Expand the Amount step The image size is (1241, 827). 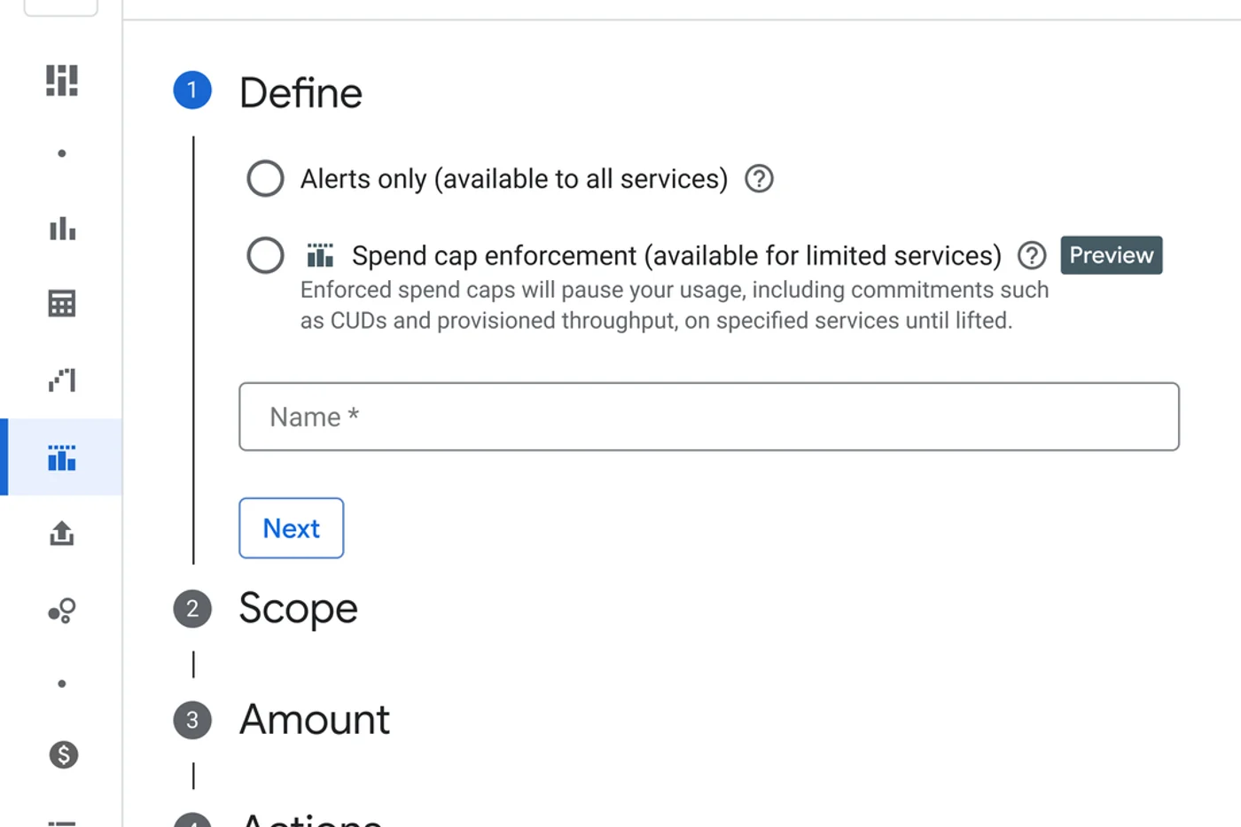pos(315,720)
